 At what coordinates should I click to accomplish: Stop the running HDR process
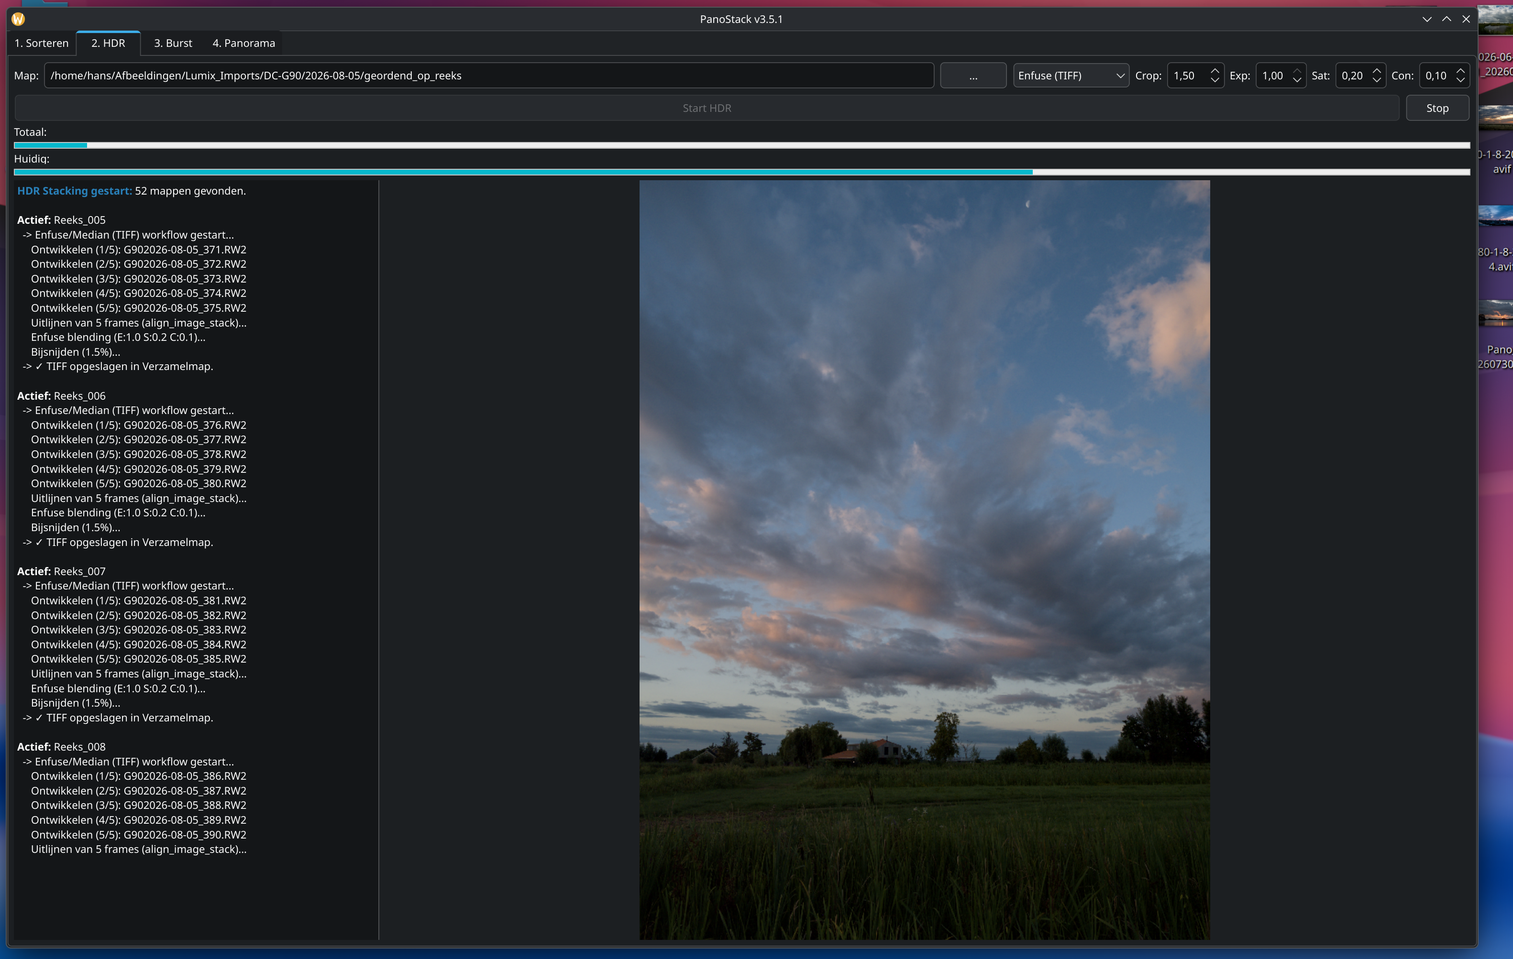pos(1437,108)
